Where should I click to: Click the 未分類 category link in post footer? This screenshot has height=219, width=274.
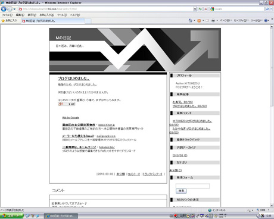pyautogui.click(x=120, y=174)
